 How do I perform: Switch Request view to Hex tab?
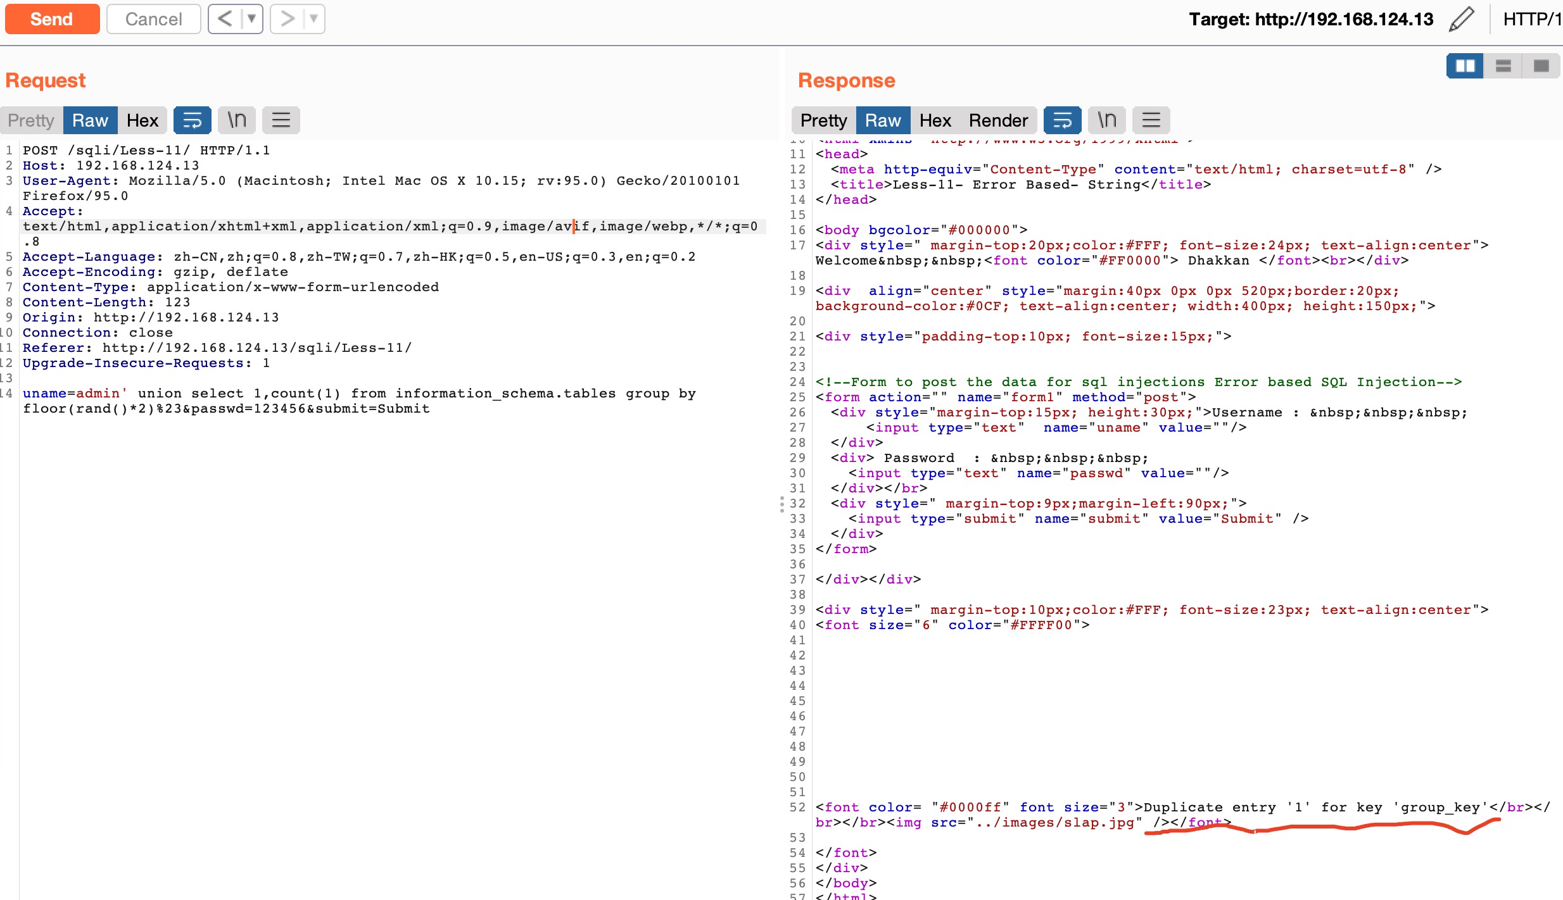coord(142,120)
